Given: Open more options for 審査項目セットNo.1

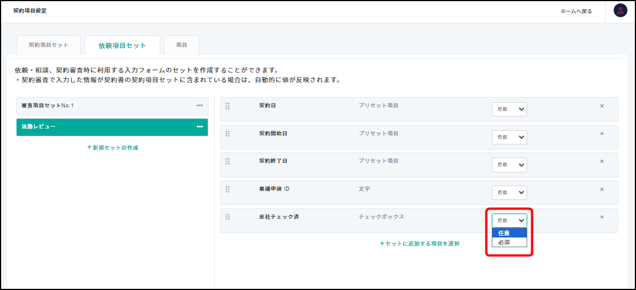Looking at the screenshot, I should (x=200, y=106).
